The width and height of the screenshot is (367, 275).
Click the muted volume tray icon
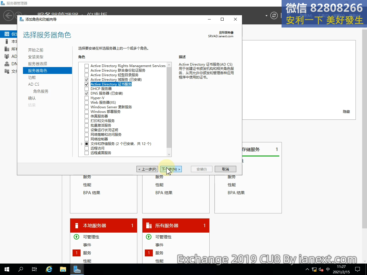coord(321,270)
